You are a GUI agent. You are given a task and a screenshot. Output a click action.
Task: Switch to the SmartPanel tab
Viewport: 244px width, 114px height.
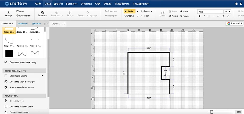click(7, 24)
